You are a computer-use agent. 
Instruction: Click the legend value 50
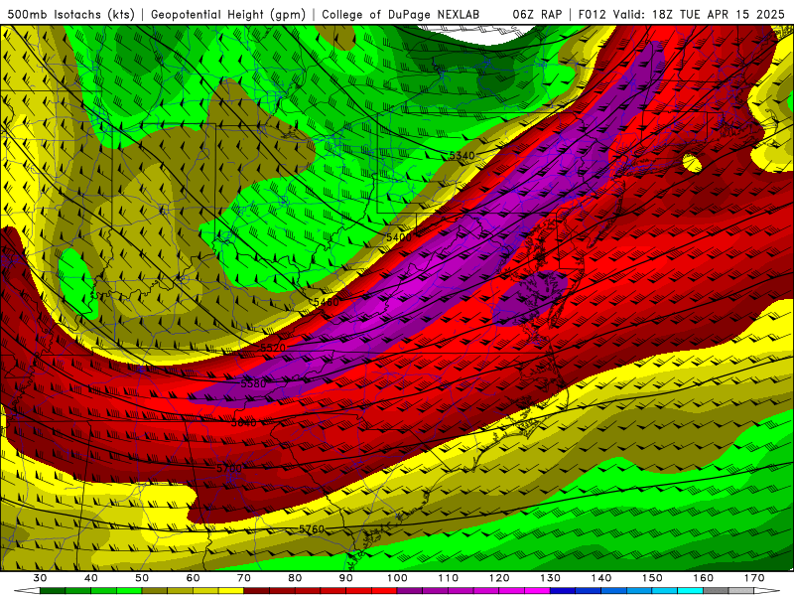click(x=142, y=578)
